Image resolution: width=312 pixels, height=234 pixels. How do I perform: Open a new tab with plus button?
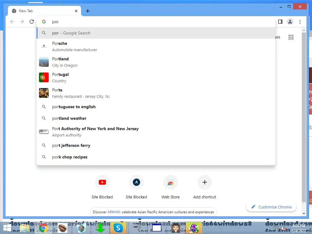87,11
